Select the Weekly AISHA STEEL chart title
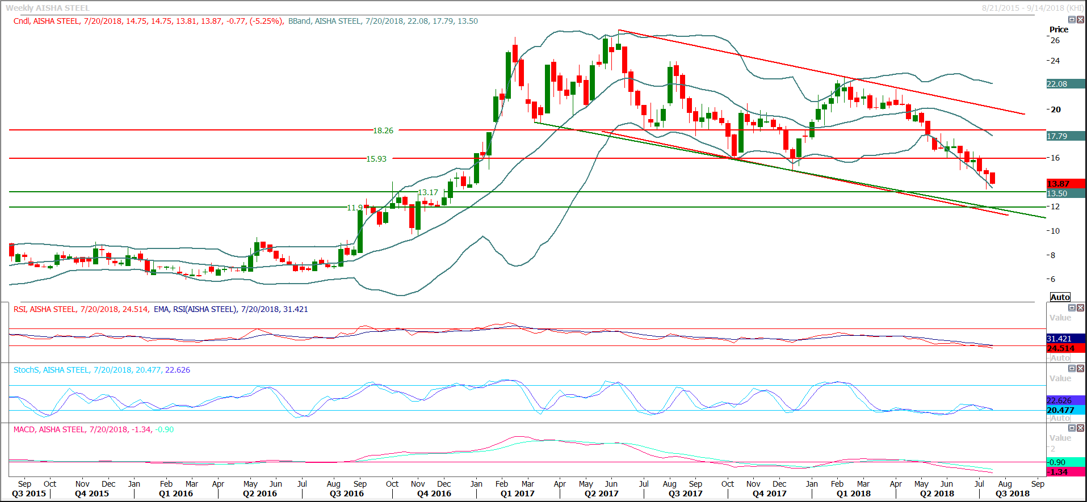The height and width of the screenshot is (502, 1087). coord(48,8)
